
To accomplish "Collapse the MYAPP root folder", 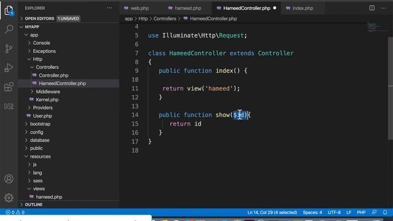I will [32, 27].
